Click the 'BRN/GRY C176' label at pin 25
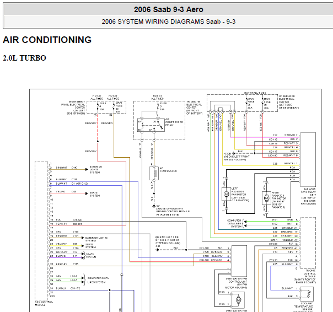The height and width of the screenshot is (312, 333). click(67, 264)
